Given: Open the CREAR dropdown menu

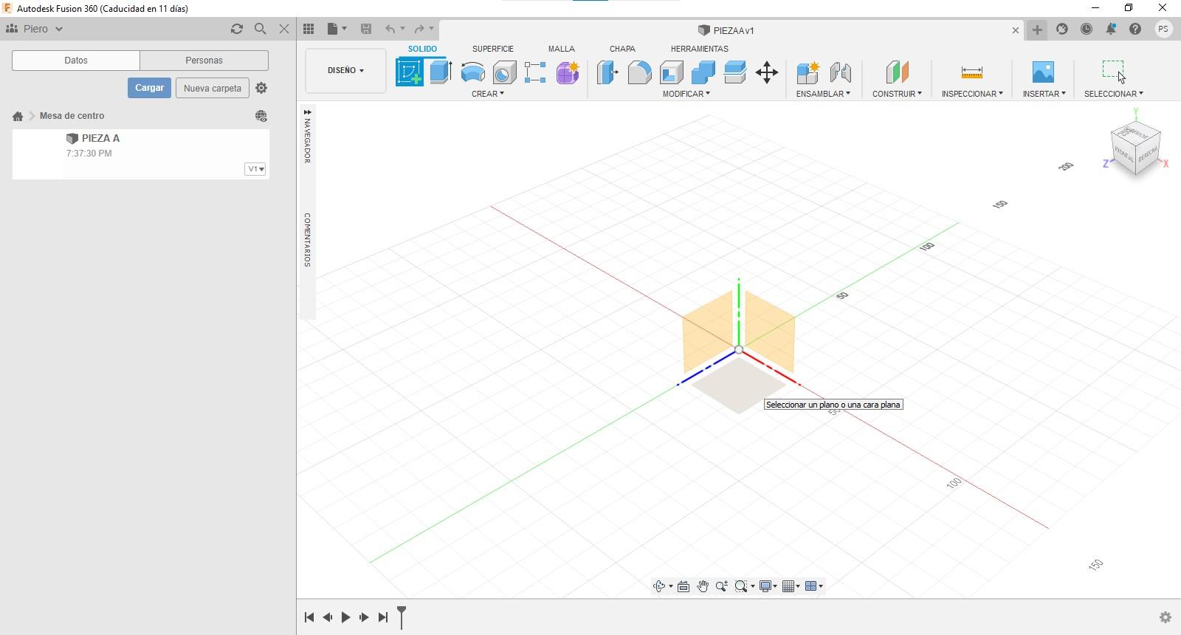Looking at the screenshot, I should click(488, 94).
